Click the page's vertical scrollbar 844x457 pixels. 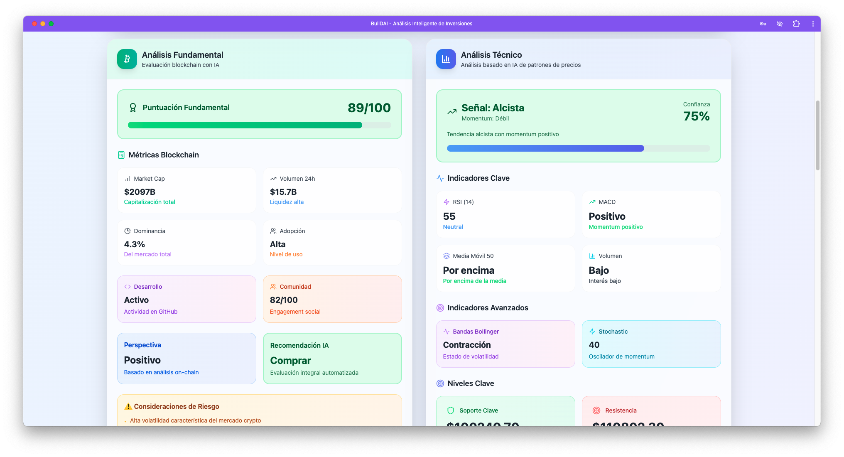pyautogui.click(x=817, y=135)
